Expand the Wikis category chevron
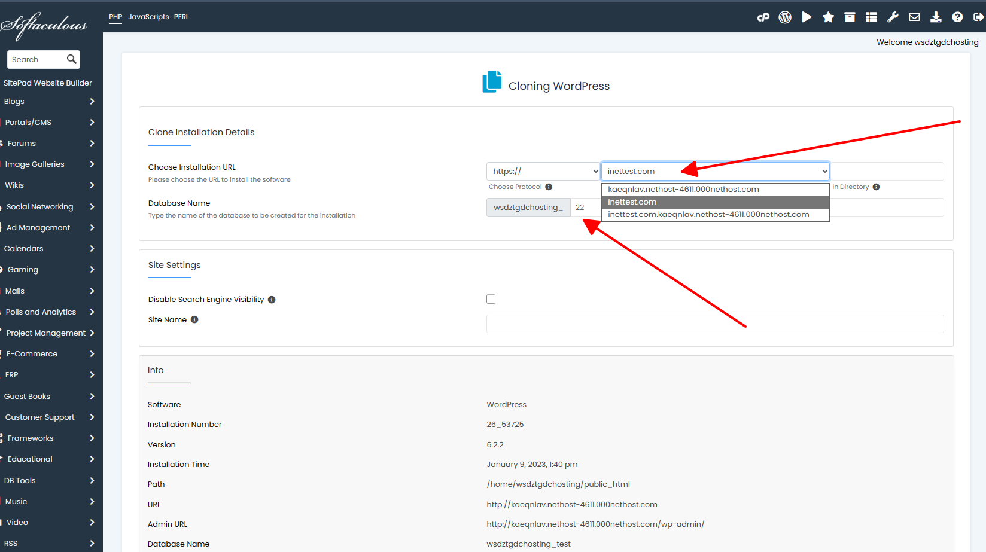 [92, 185]
